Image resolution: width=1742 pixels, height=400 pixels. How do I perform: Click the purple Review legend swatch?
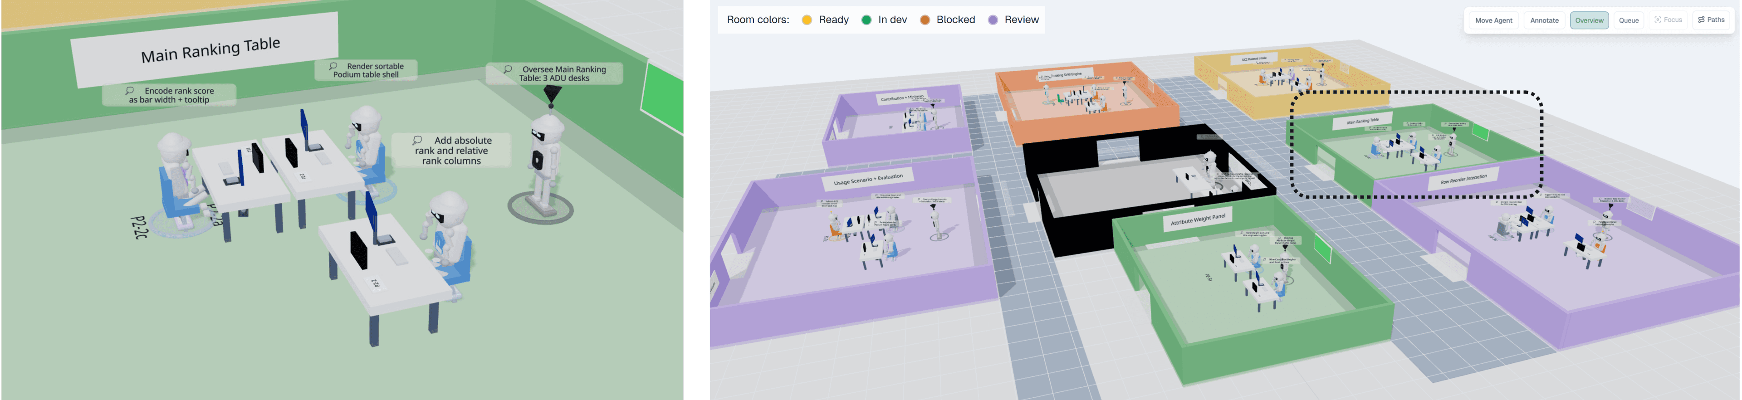point(993,20)
